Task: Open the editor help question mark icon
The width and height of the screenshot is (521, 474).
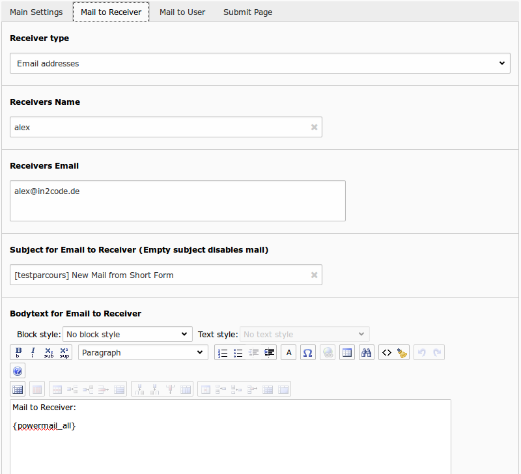Action: [18, 371]
